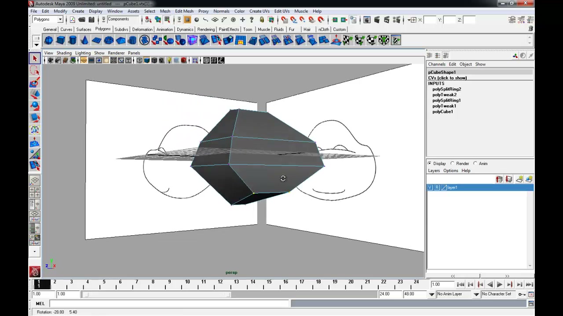Click the New Scene icon
This screenshot has height=316, width=563.
pos(73,20)
